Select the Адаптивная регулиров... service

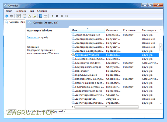coord(115,51)
